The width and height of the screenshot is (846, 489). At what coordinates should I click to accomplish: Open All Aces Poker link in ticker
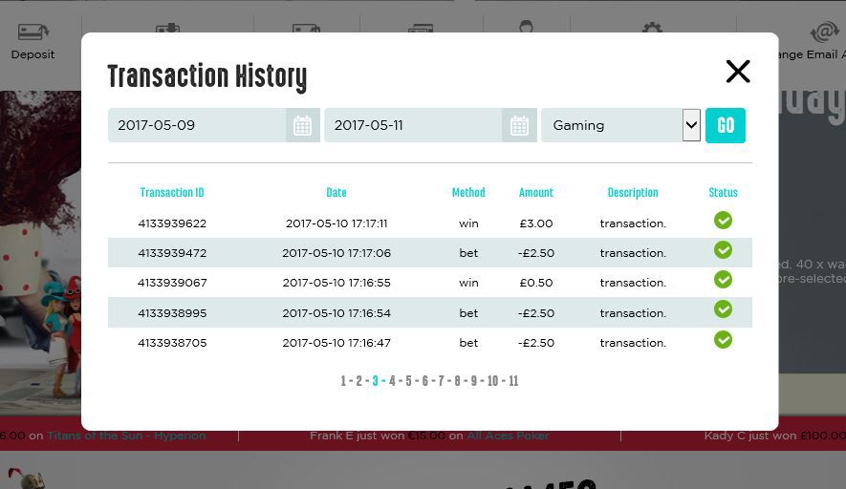pyautogui.click(x=508, y=436)
